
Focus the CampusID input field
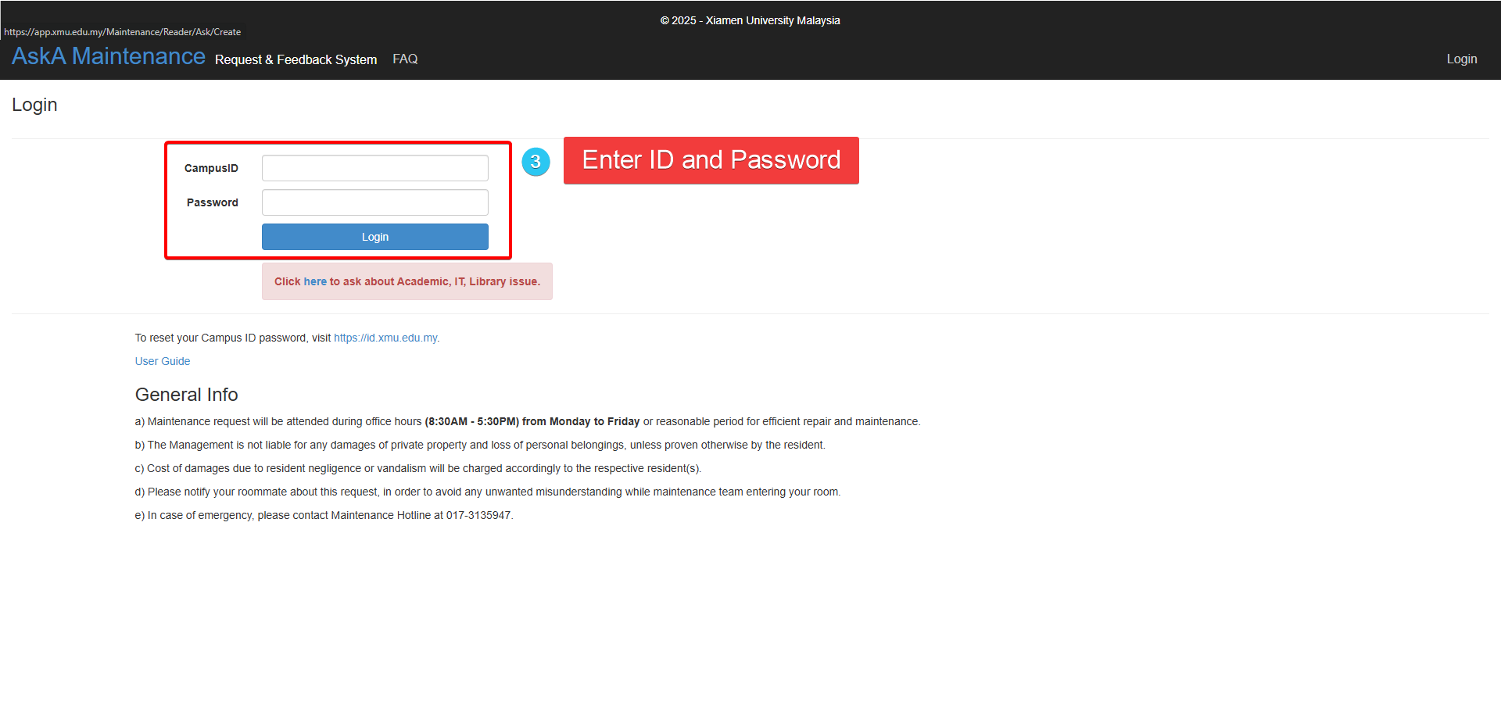pyautogui.click(x=374, y=168)
